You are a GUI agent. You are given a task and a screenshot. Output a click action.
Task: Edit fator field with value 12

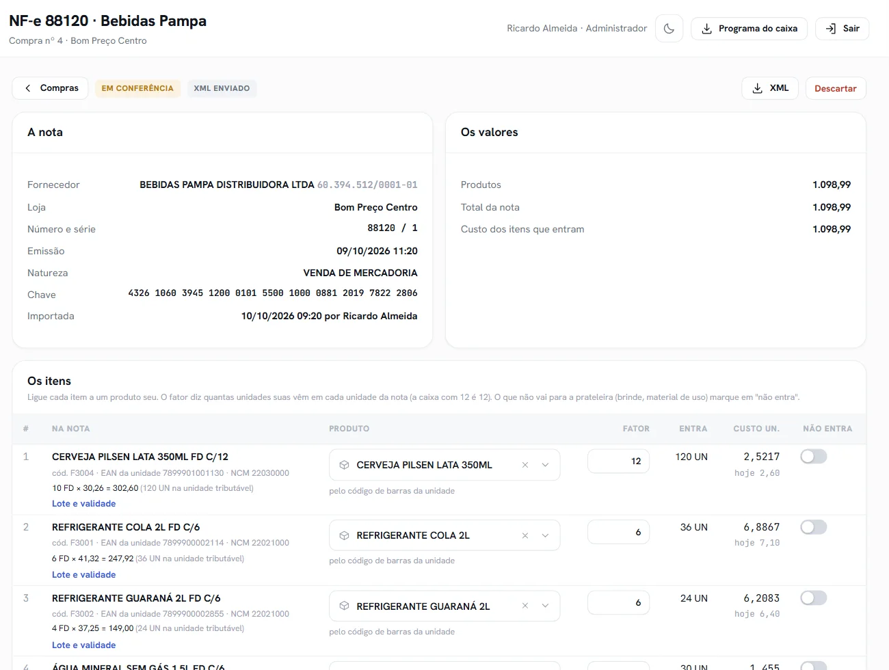[618, 461]
